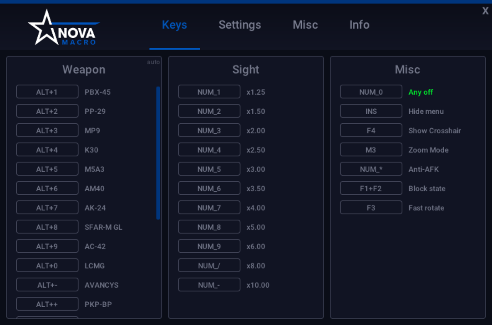Click the ALT+9 keybind for AC-42

(x=47, y=246)
